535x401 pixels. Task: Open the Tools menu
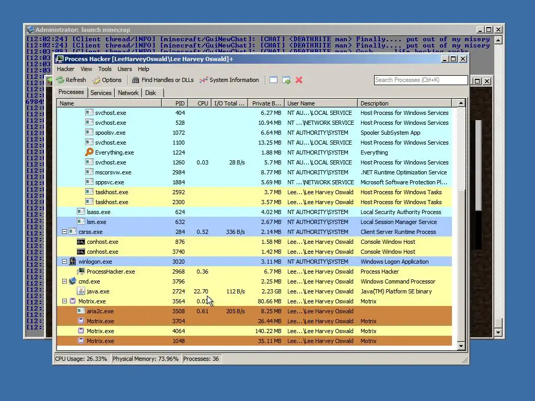(x=104, y=69)
